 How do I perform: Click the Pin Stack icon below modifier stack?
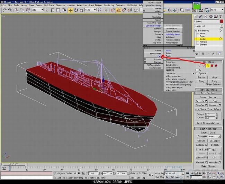[197, 54]
